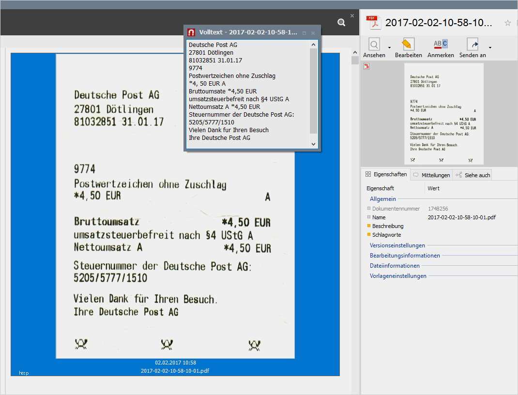
Task: Open the dropdown arrow beside Senden an
Action: click(x=490, y=47)
